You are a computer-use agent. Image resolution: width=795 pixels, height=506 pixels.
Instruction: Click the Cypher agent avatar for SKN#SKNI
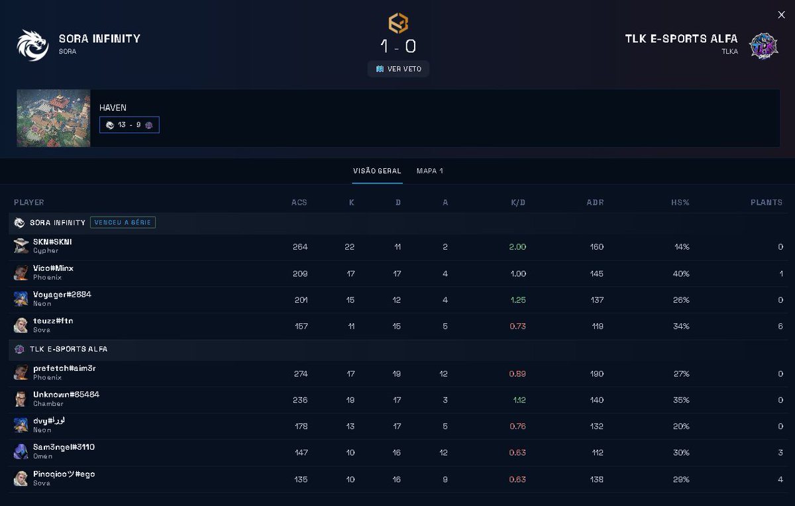(21, 246)
